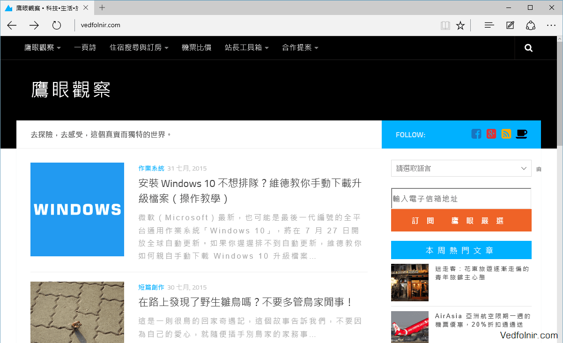Image resolution: width=563 pixels, height=343 pixels.
Task: Click the orange 訂閱 鷹眼嚴選 button
Action: click(461, 220)
